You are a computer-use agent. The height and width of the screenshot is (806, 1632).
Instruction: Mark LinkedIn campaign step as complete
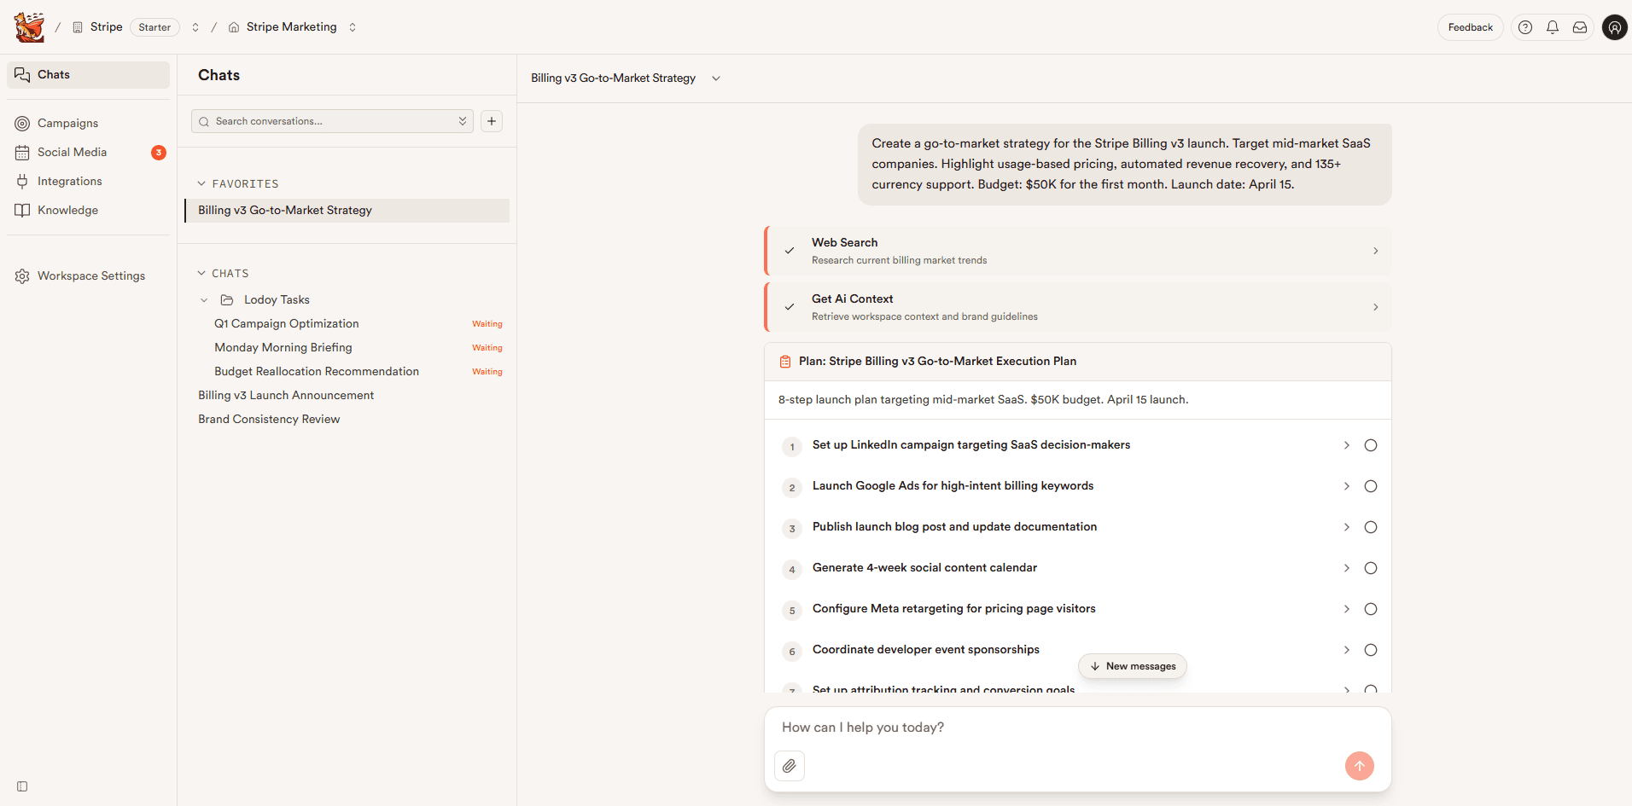1370,445
